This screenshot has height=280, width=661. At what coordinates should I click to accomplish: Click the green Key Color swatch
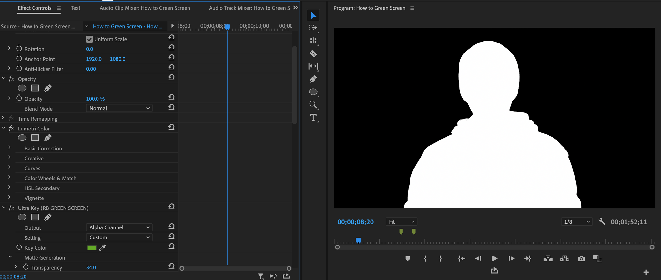pyautogui.click(x=92, y=247)
